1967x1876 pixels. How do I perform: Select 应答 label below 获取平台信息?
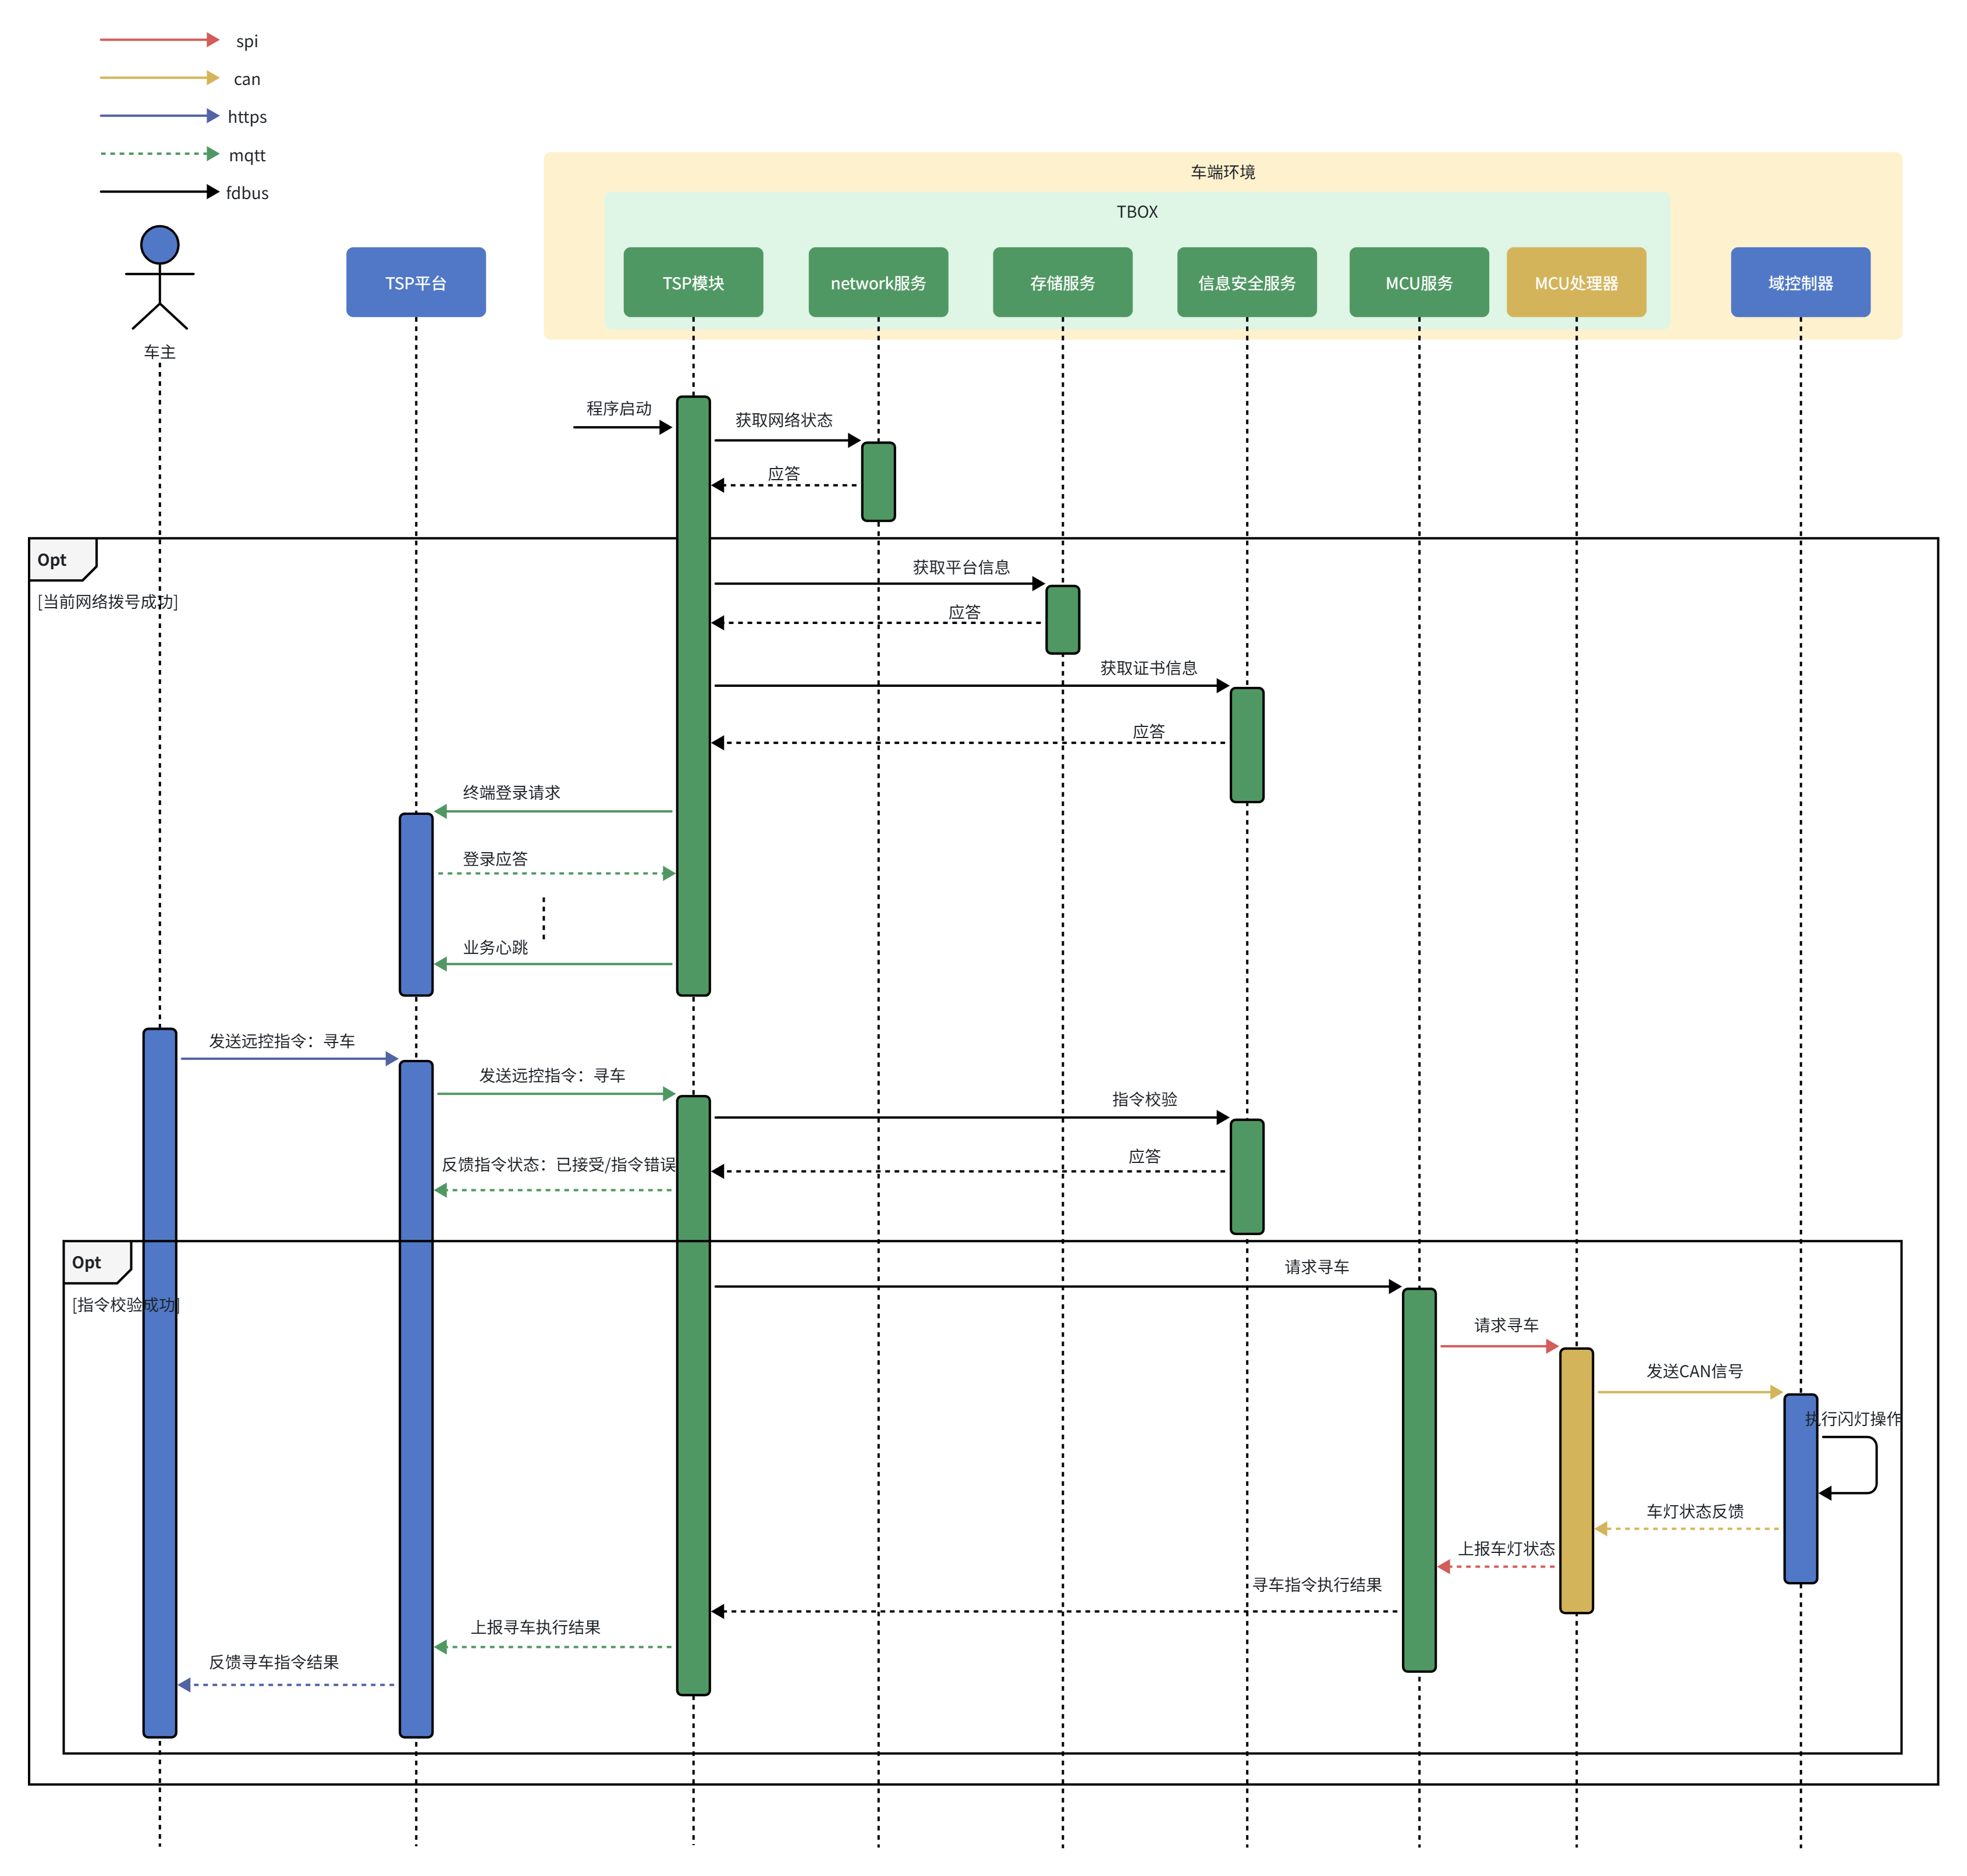(964, 612)
